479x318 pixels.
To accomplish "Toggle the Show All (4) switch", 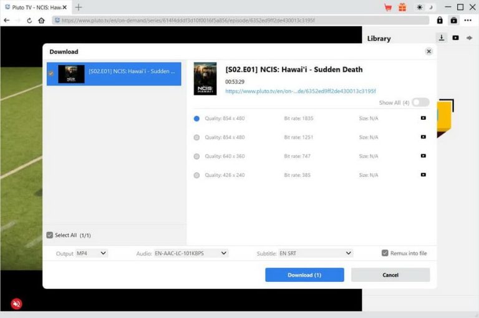I will 420,102.
